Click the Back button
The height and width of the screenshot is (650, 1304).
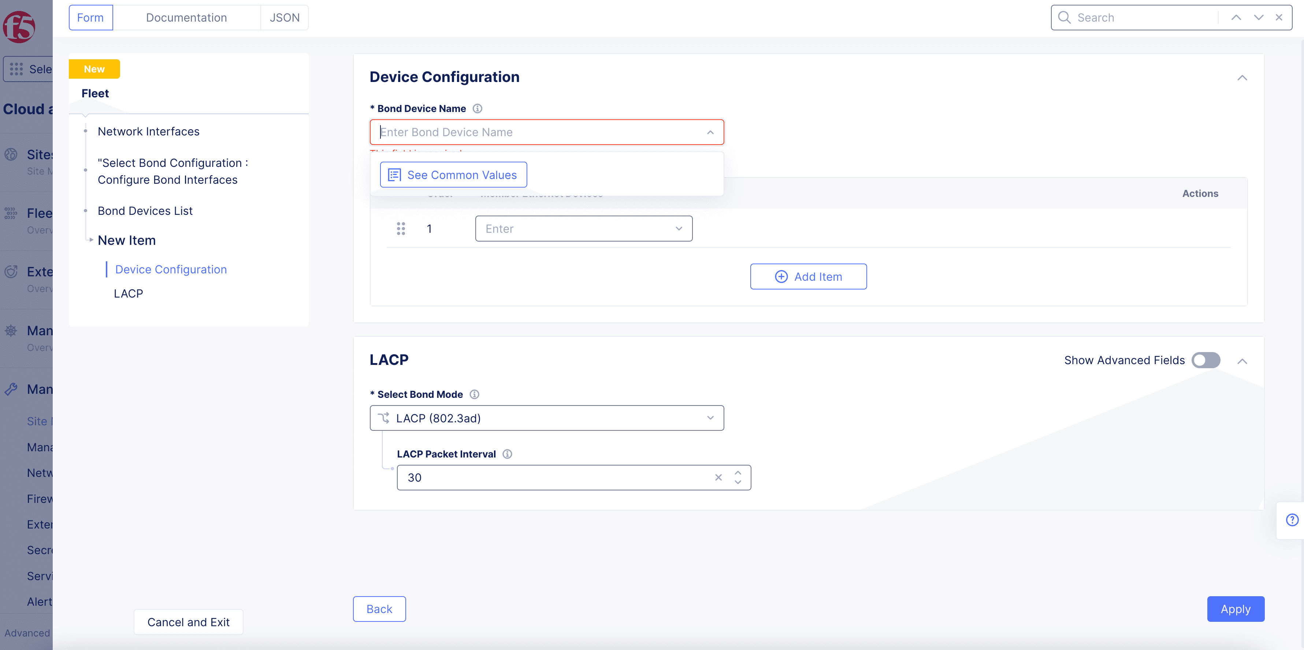click(379, 608)
